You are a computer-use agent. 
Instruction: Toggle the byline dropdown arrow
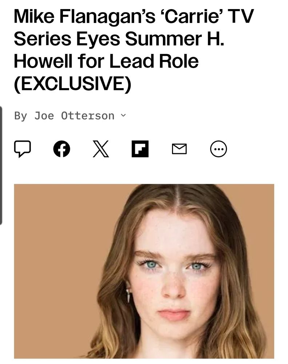[124, 115]
